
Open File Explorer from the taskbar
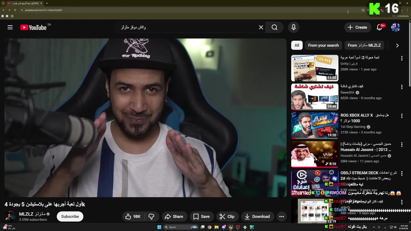(x=217, y=227)
